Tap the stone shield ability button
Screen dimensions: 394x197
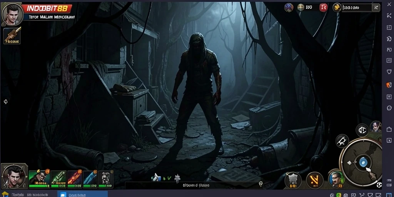[293, 180]
